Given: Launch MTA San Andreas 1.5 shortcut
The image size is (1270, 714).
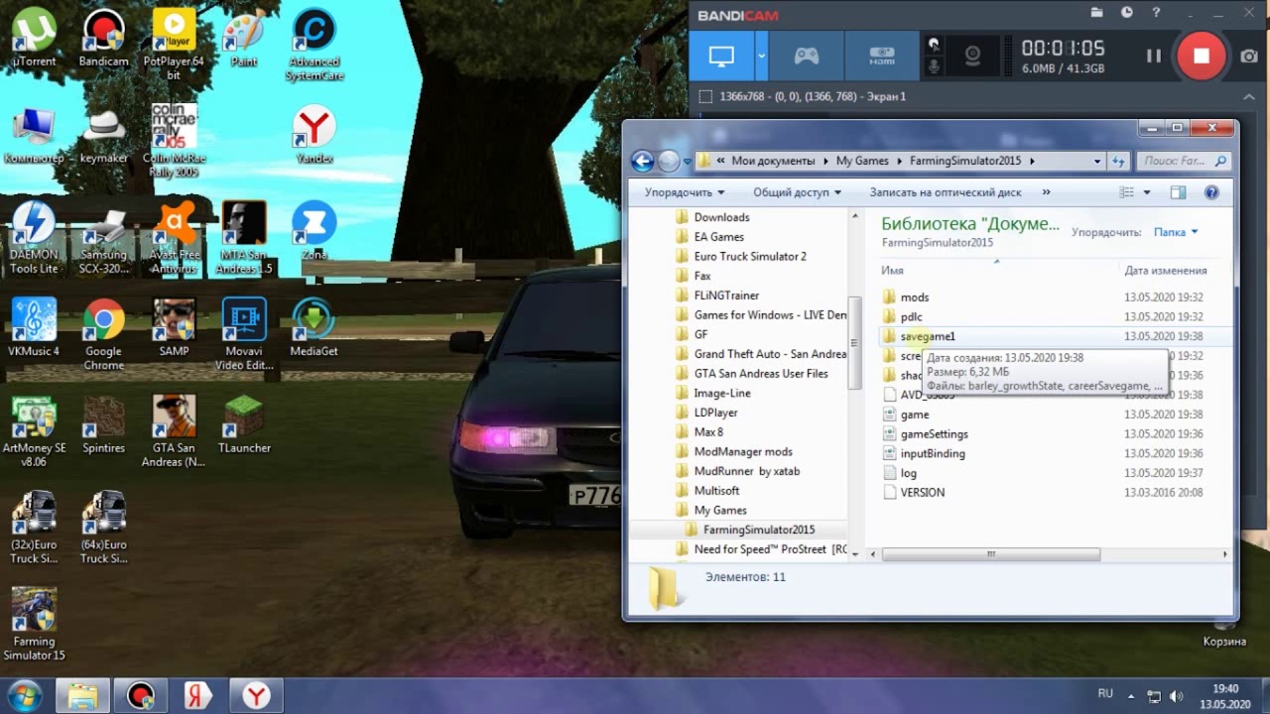Looking at the screenshot, I should click(x=243, y=238).
